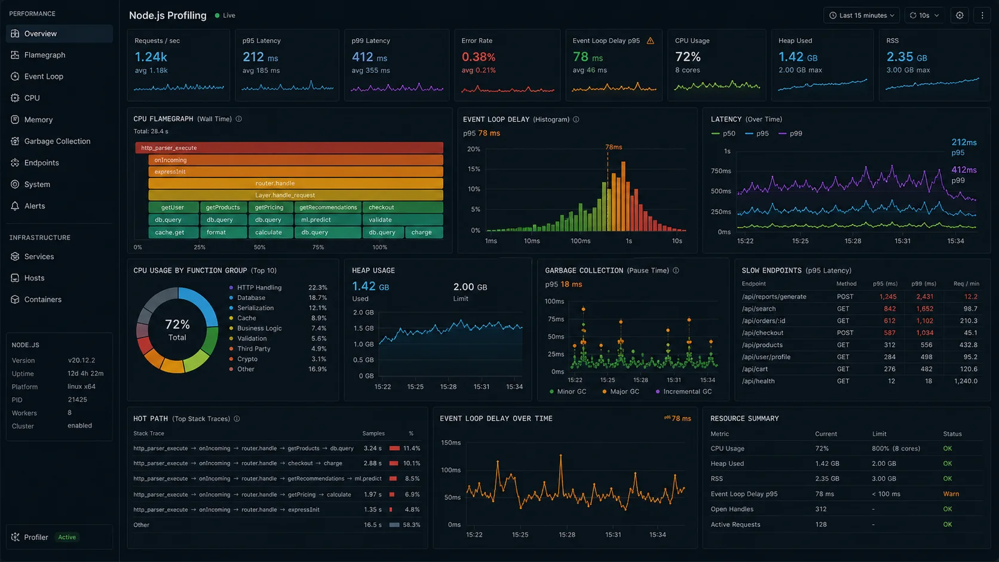Open Garbage Collection from sidebar
999x562 pixels.
coord(59,141)
